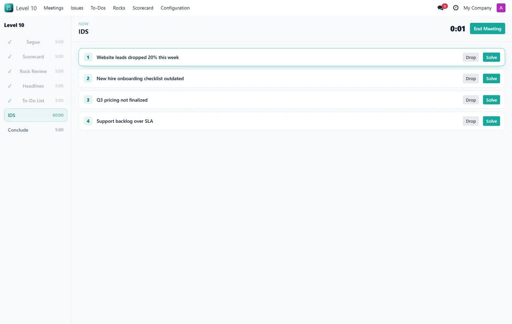Click the Level 10 app logo icon
512x324 pixels.
[9, 8]
